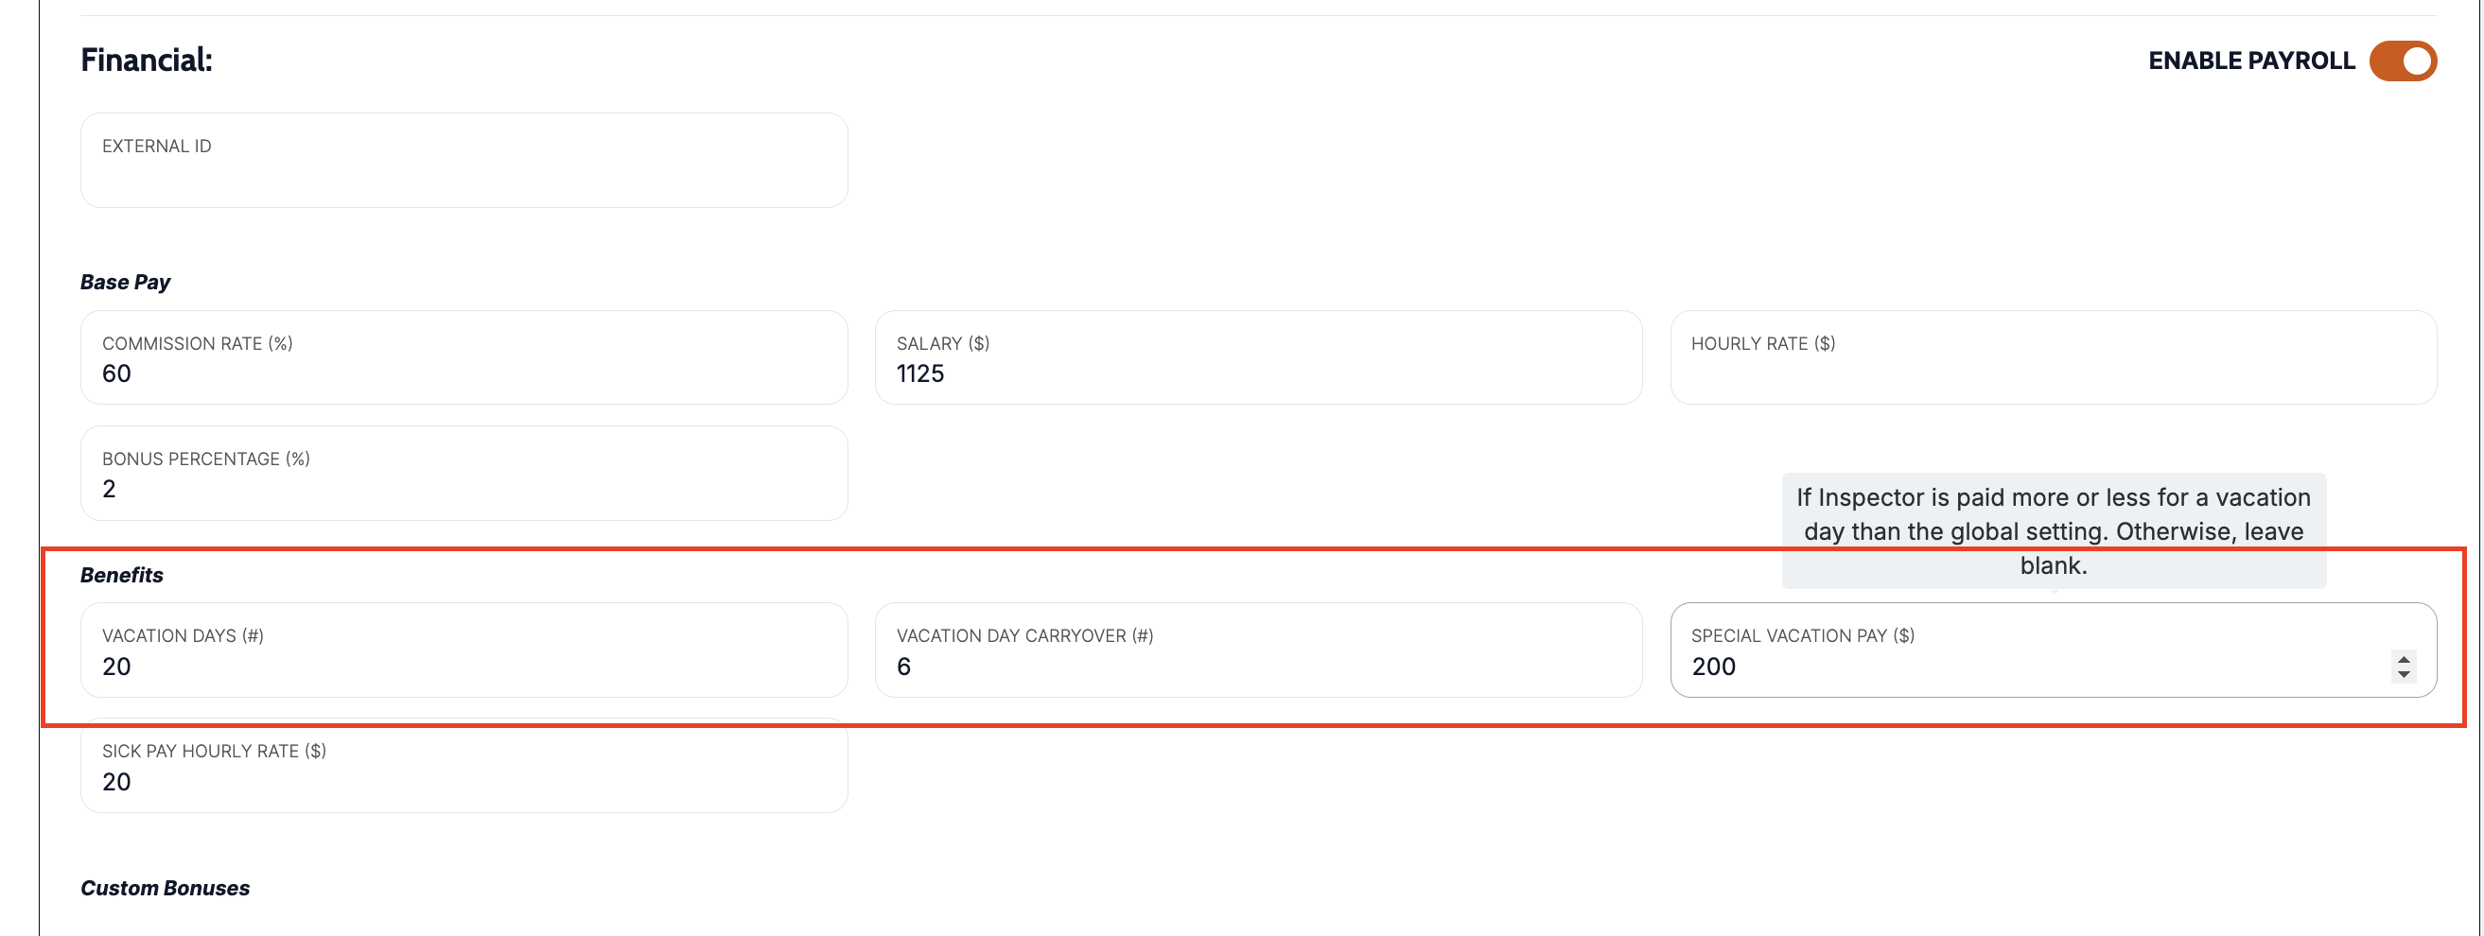Click the Custom Bonuses subheading
This screenshot has height=936, width=2484.
coord(165,888)
